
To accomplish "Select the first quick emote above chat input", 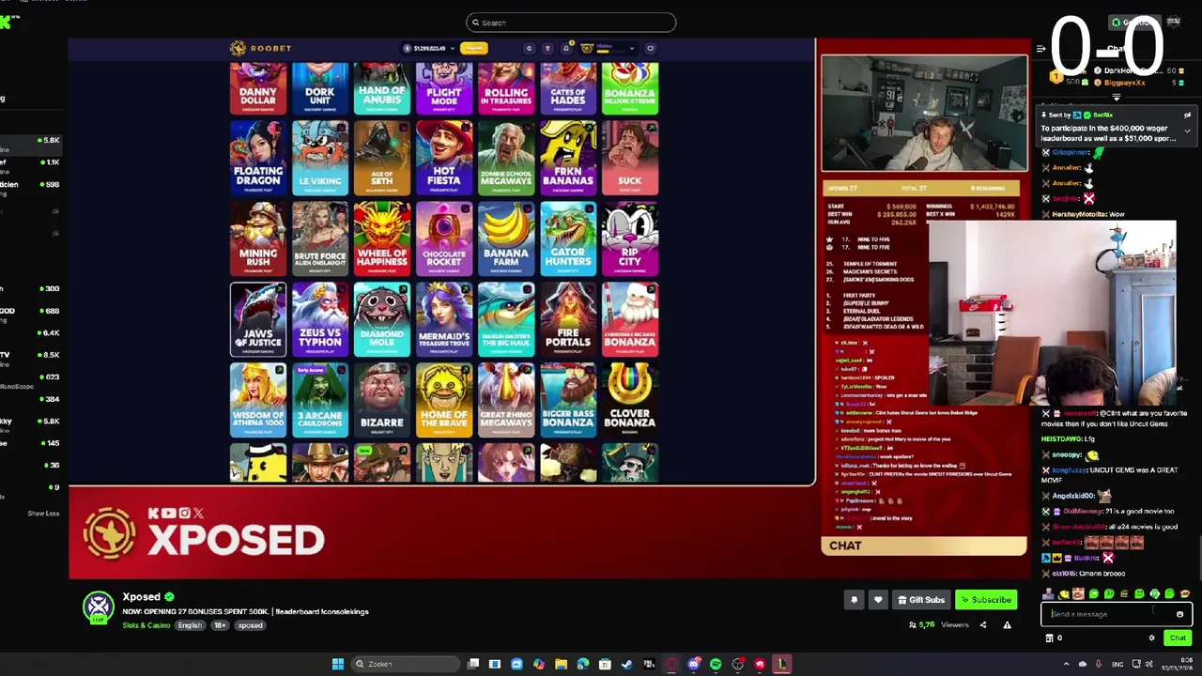I will pos(1048,593).
